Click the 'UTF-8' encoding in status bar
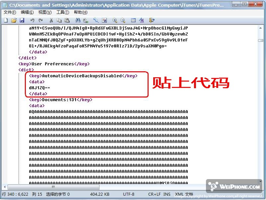Screen dimensions: 266x200 click(129, 194)
